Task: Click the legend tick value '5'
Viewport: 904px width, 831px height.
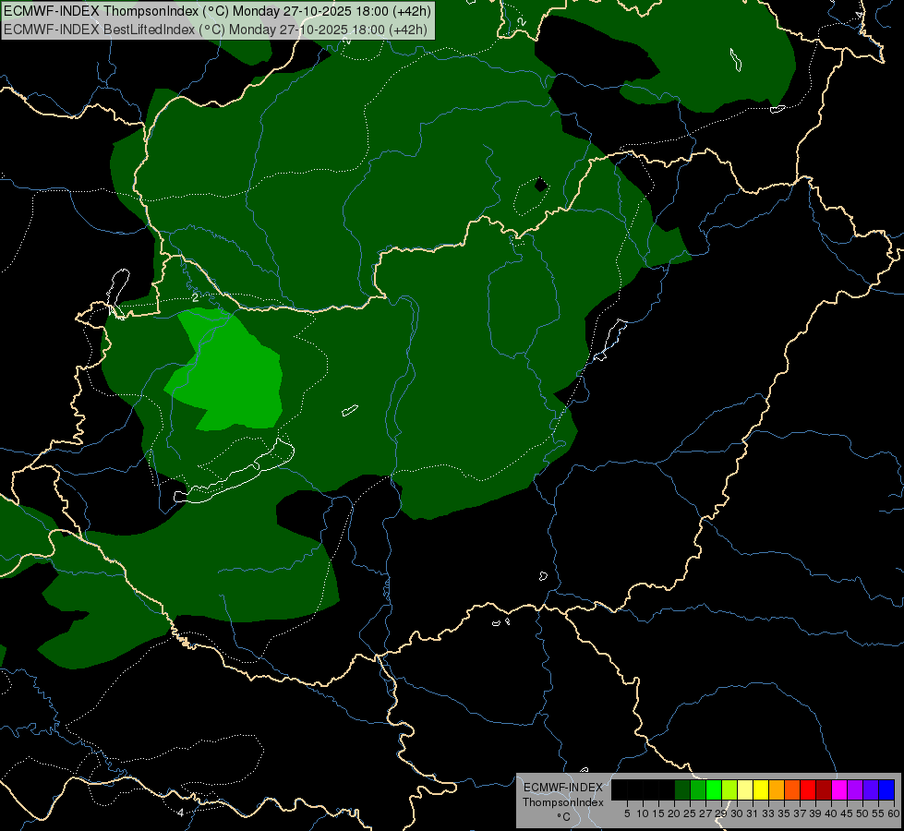Action: point(627,813)
